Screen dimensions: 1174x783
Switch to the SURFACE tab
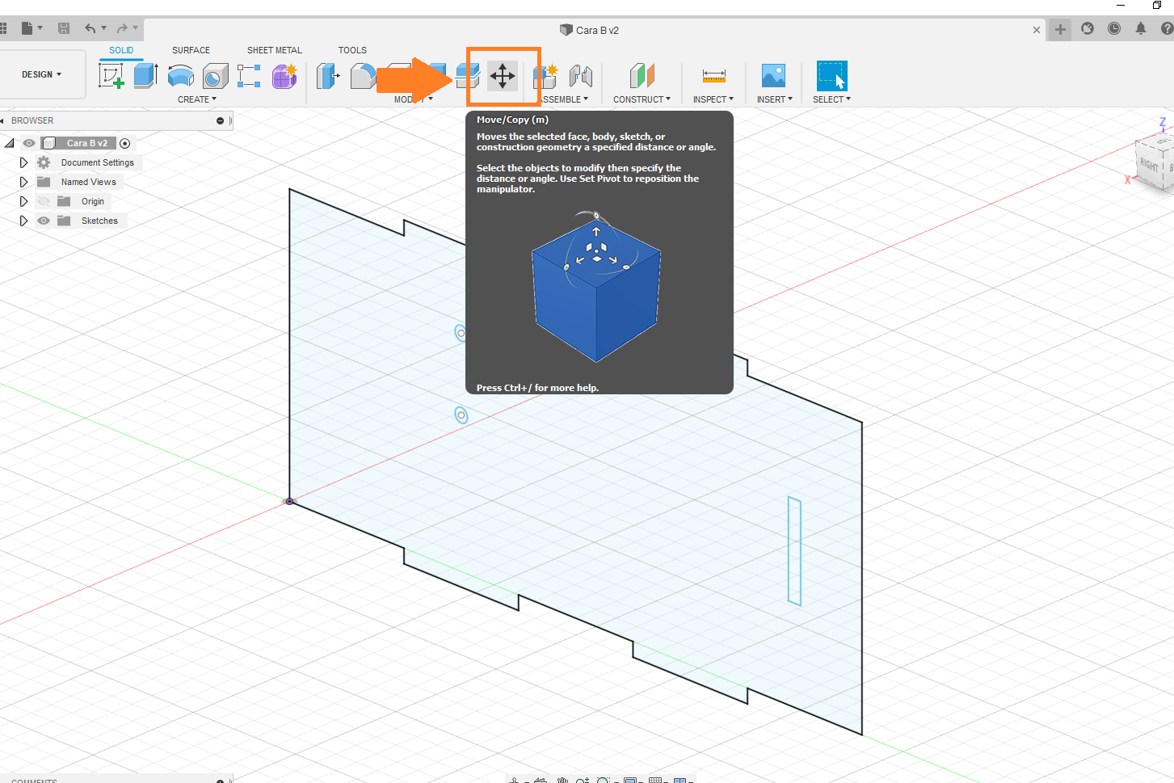pyautogui.click(x=191, y=50)
